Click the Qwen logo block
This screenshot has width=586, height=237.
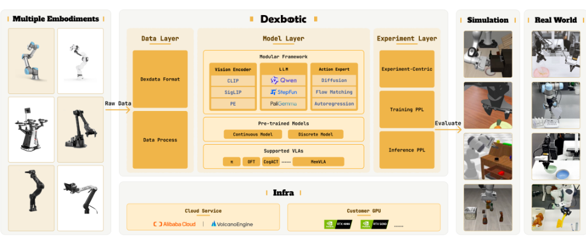coord(284,80)
